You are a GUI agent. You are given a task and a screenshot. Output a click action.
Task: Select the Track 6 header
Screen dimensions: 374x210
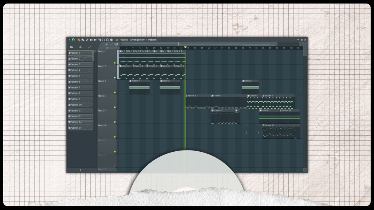[107, 131]
